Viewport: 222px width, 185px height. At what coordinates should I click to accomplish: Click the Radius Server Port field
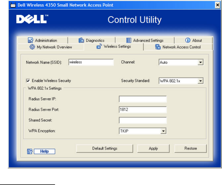click(143, 110)
